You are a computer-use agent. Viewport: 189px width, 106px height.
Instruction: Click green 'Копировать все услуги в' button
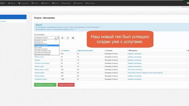[x=45, y=85]
